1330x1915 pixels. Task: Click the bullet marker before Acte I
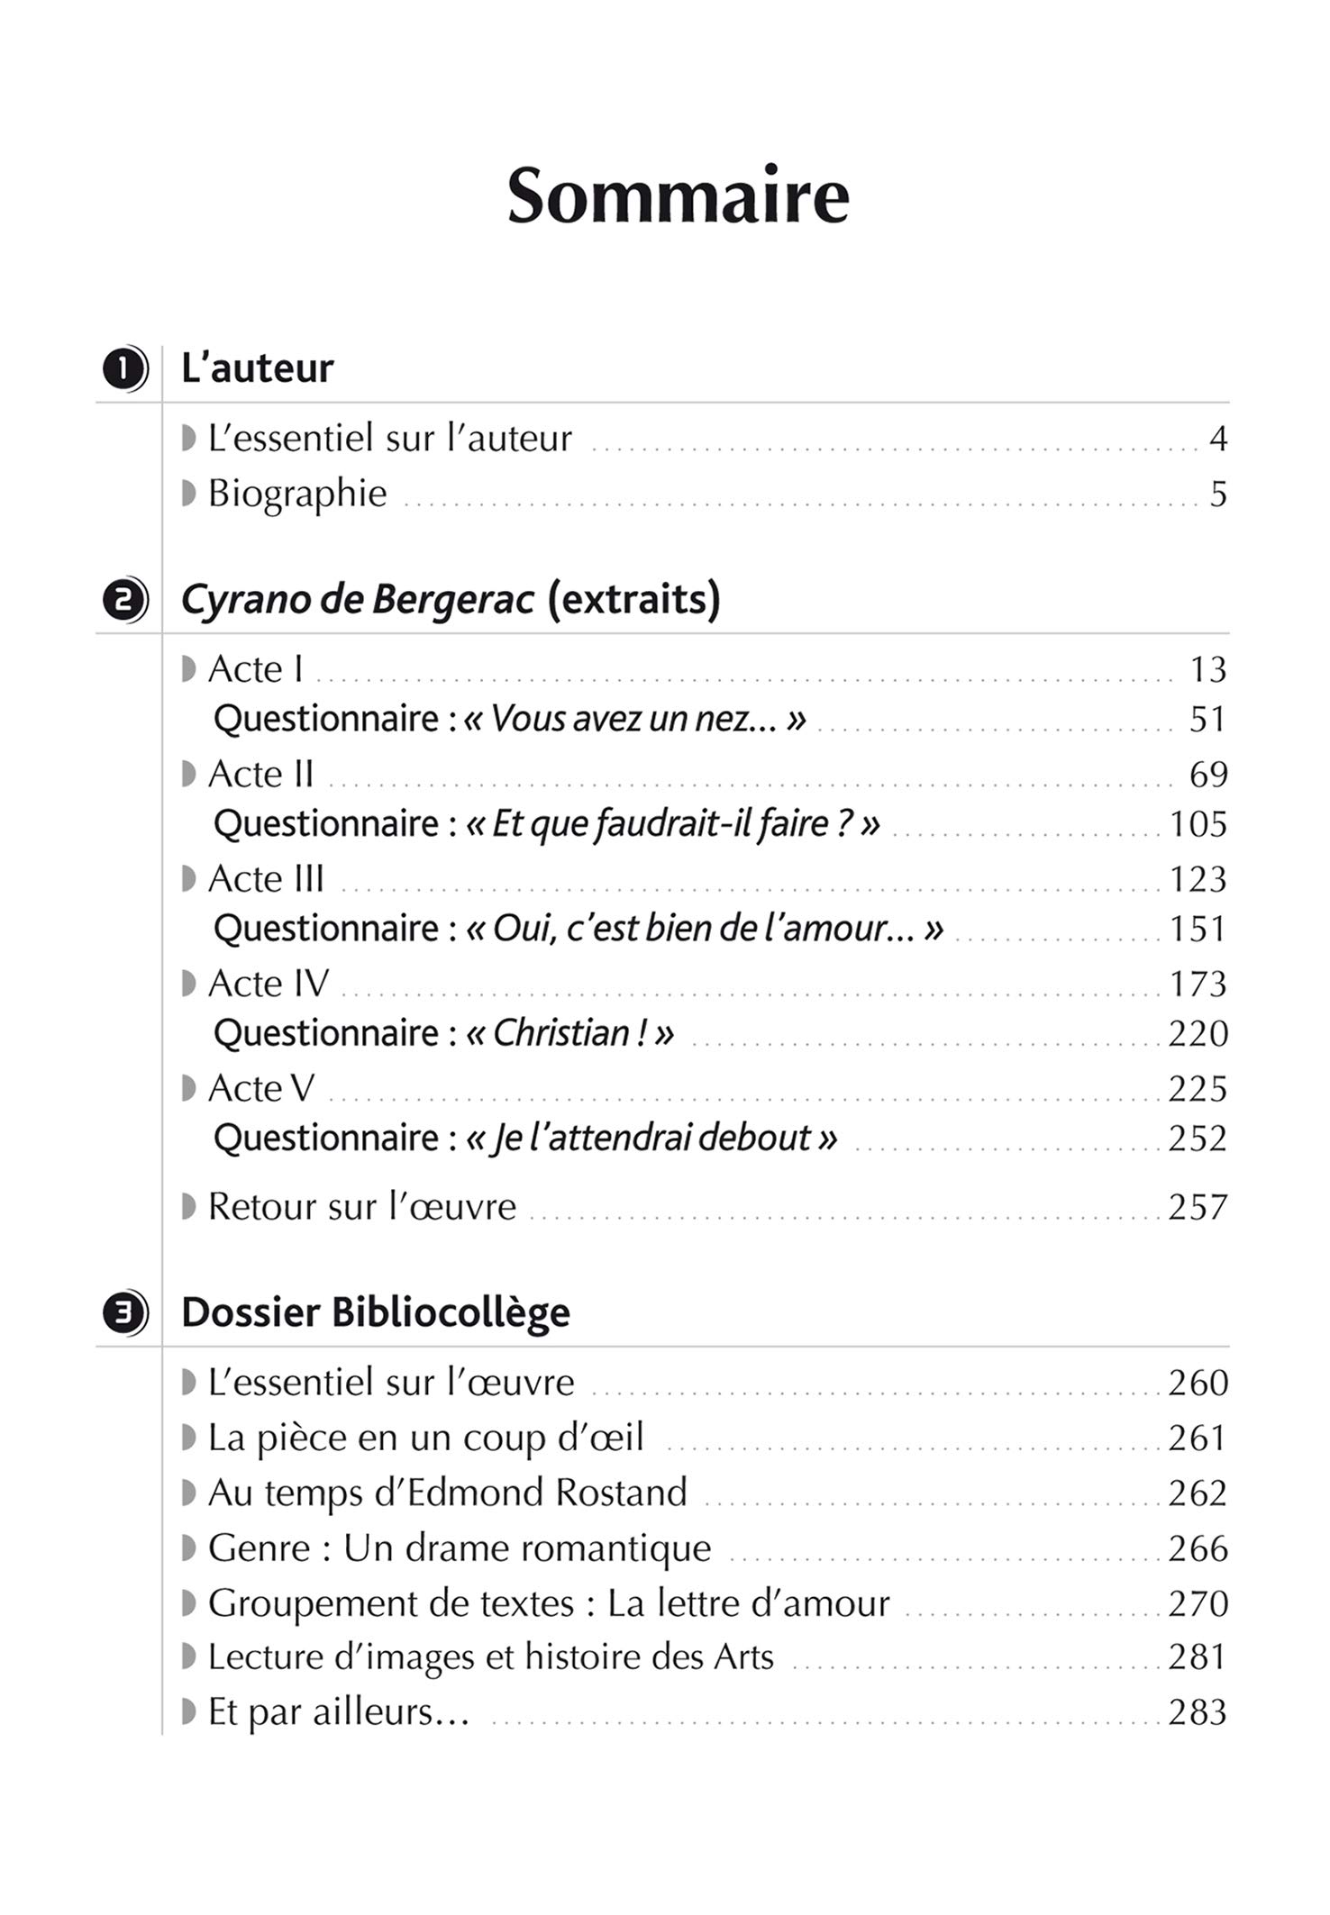click(188, 669)
